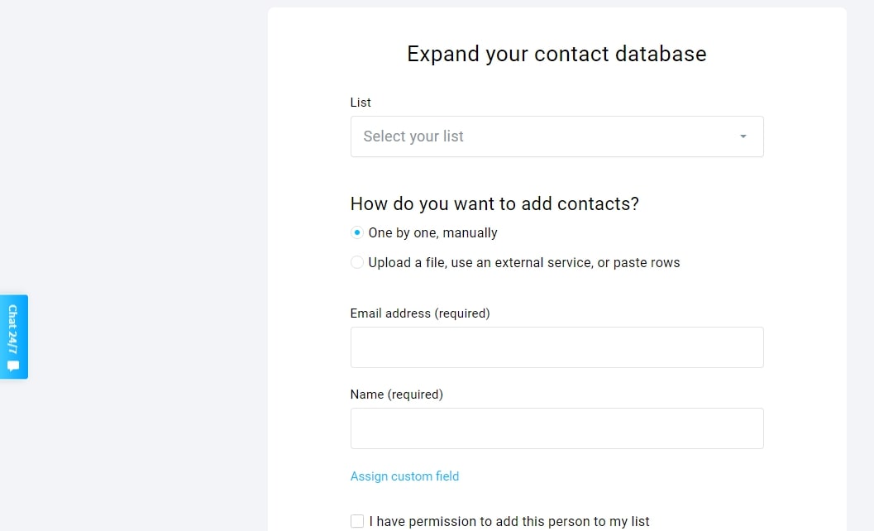Open the Assign custom field link
The height and width of the screenshot is (531, 874).
click(404, 476)
